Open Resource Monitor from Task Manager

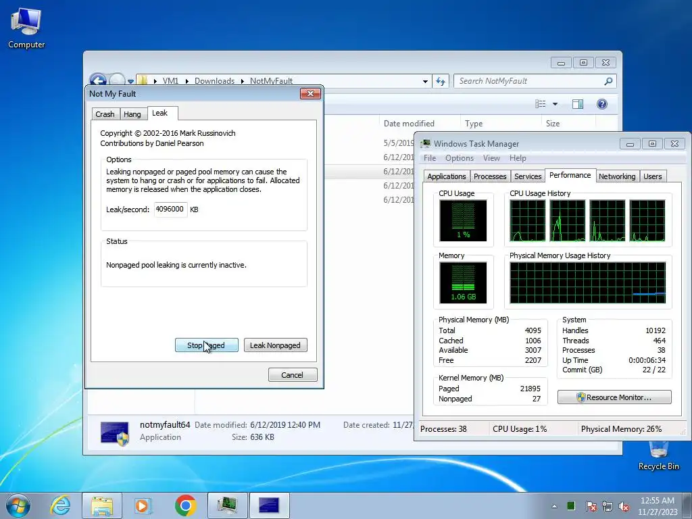(614, 397)
